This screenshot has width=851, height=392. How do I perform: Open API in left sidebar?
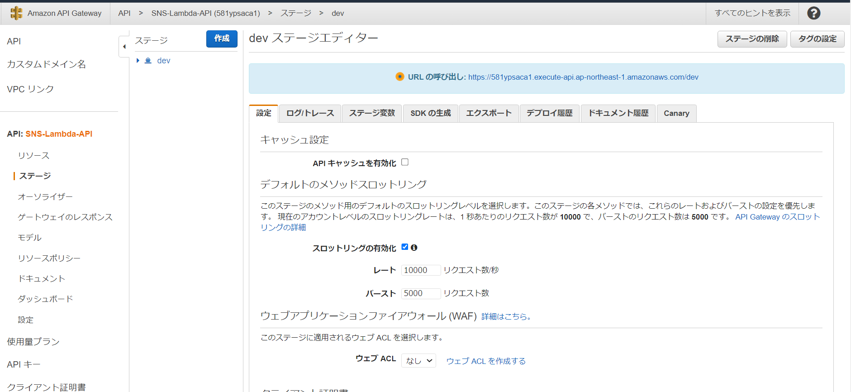click(x=14, y=41)
